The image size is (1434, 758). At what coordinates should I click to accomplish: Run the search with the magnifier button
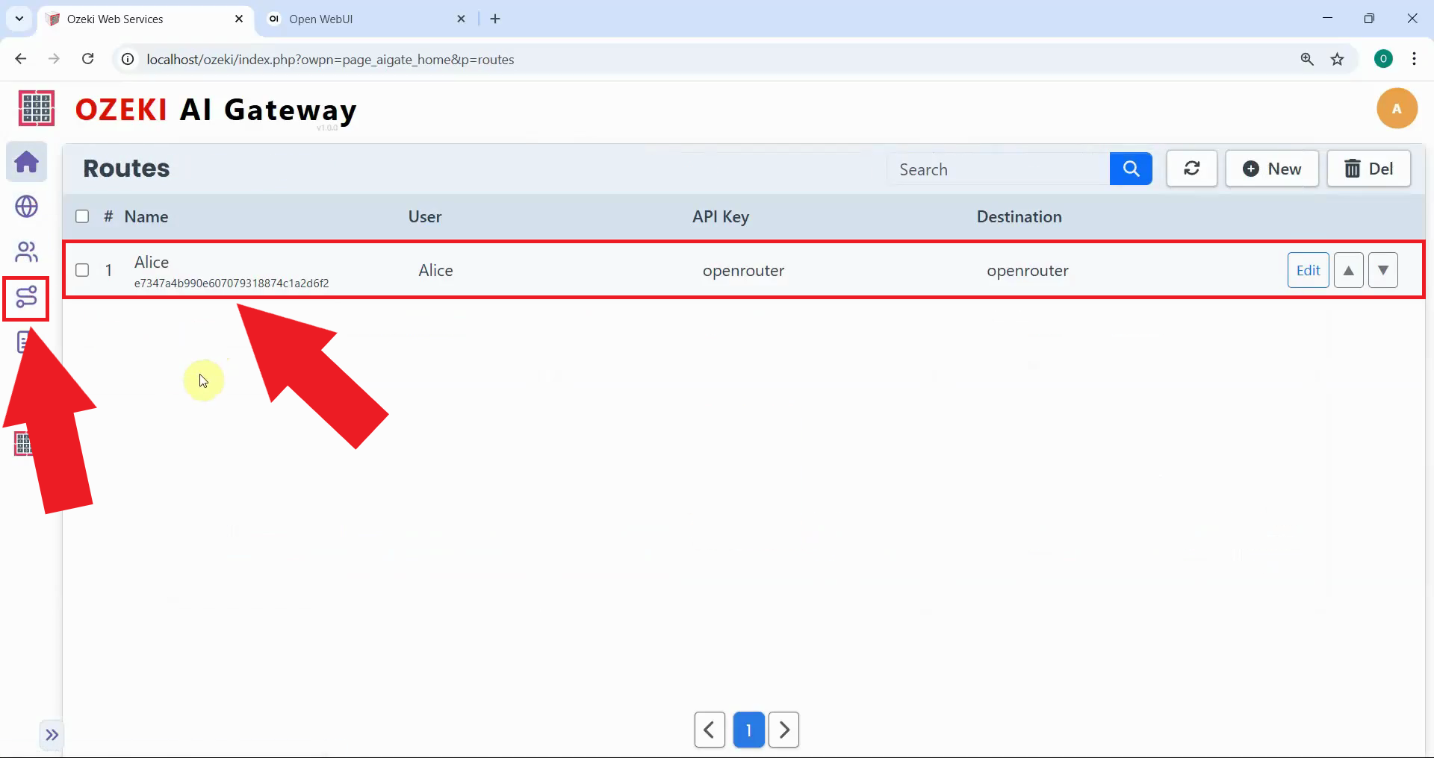coord(1131,169)
